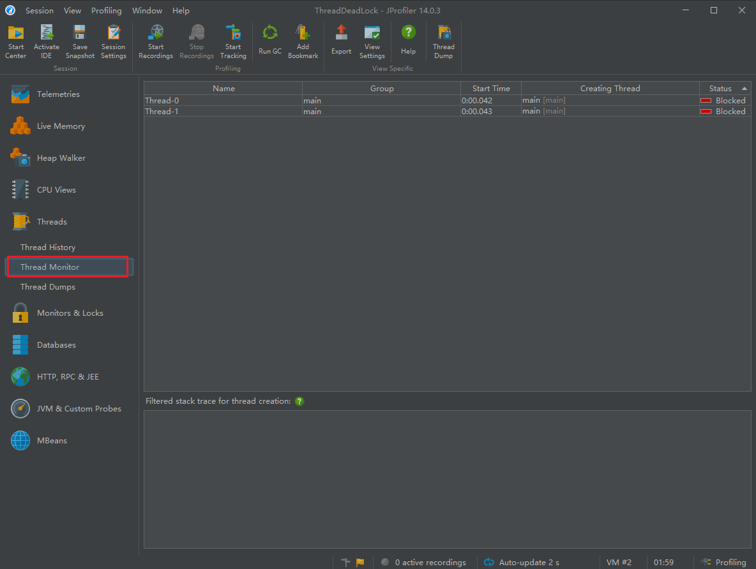Sort by the Group column header
This screenshot has height=569, width=756.
(x=381, y=88)
